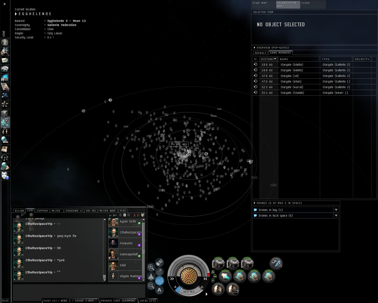
Task: Open the Local [17] chat button
Action: (148, 301)
